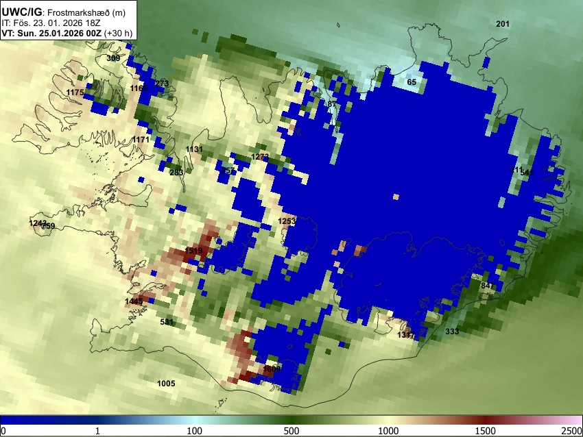Click the 1519 map value
The height and width of the screenshot is (437, 583).
(x=193, y=251)
